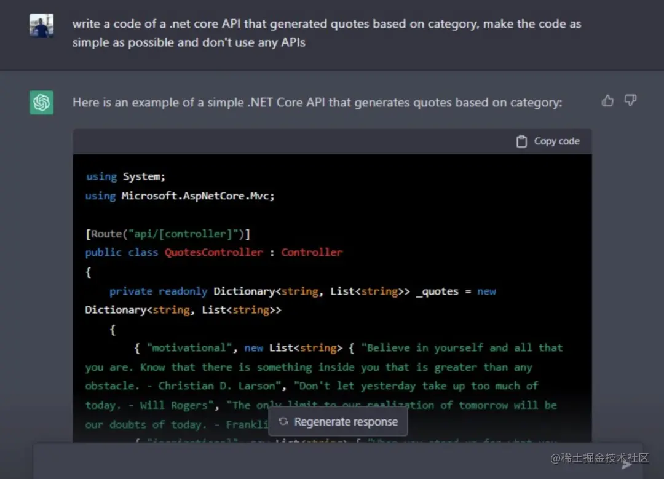The width and height of the screenshot is (664, 479).
Task: Click the _quotes variable name
Action: pos(438,291)
